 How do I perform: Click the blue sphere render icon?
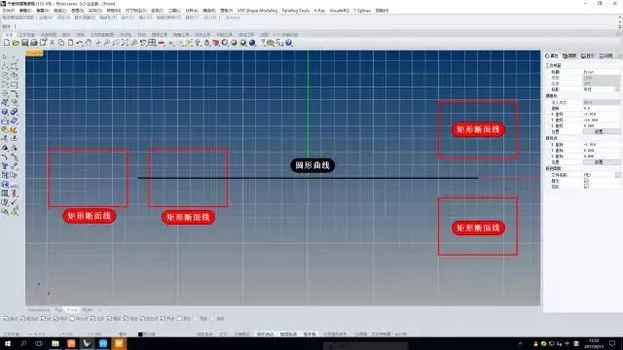tap(252, 43)
